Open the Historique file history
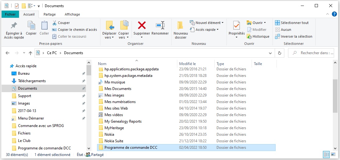340x160 pixels. point(258,36)
